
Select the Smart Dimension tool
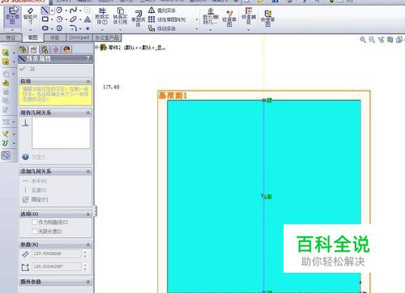click(x=30, y=17)
